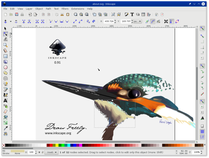
Task: Select the arrow Selector tool
Action: (x=5, y=29)
